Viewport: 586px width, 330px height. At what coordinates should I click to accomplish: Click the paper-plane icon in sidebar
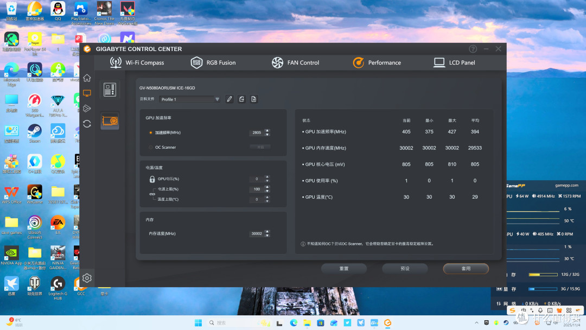(87, 109)
